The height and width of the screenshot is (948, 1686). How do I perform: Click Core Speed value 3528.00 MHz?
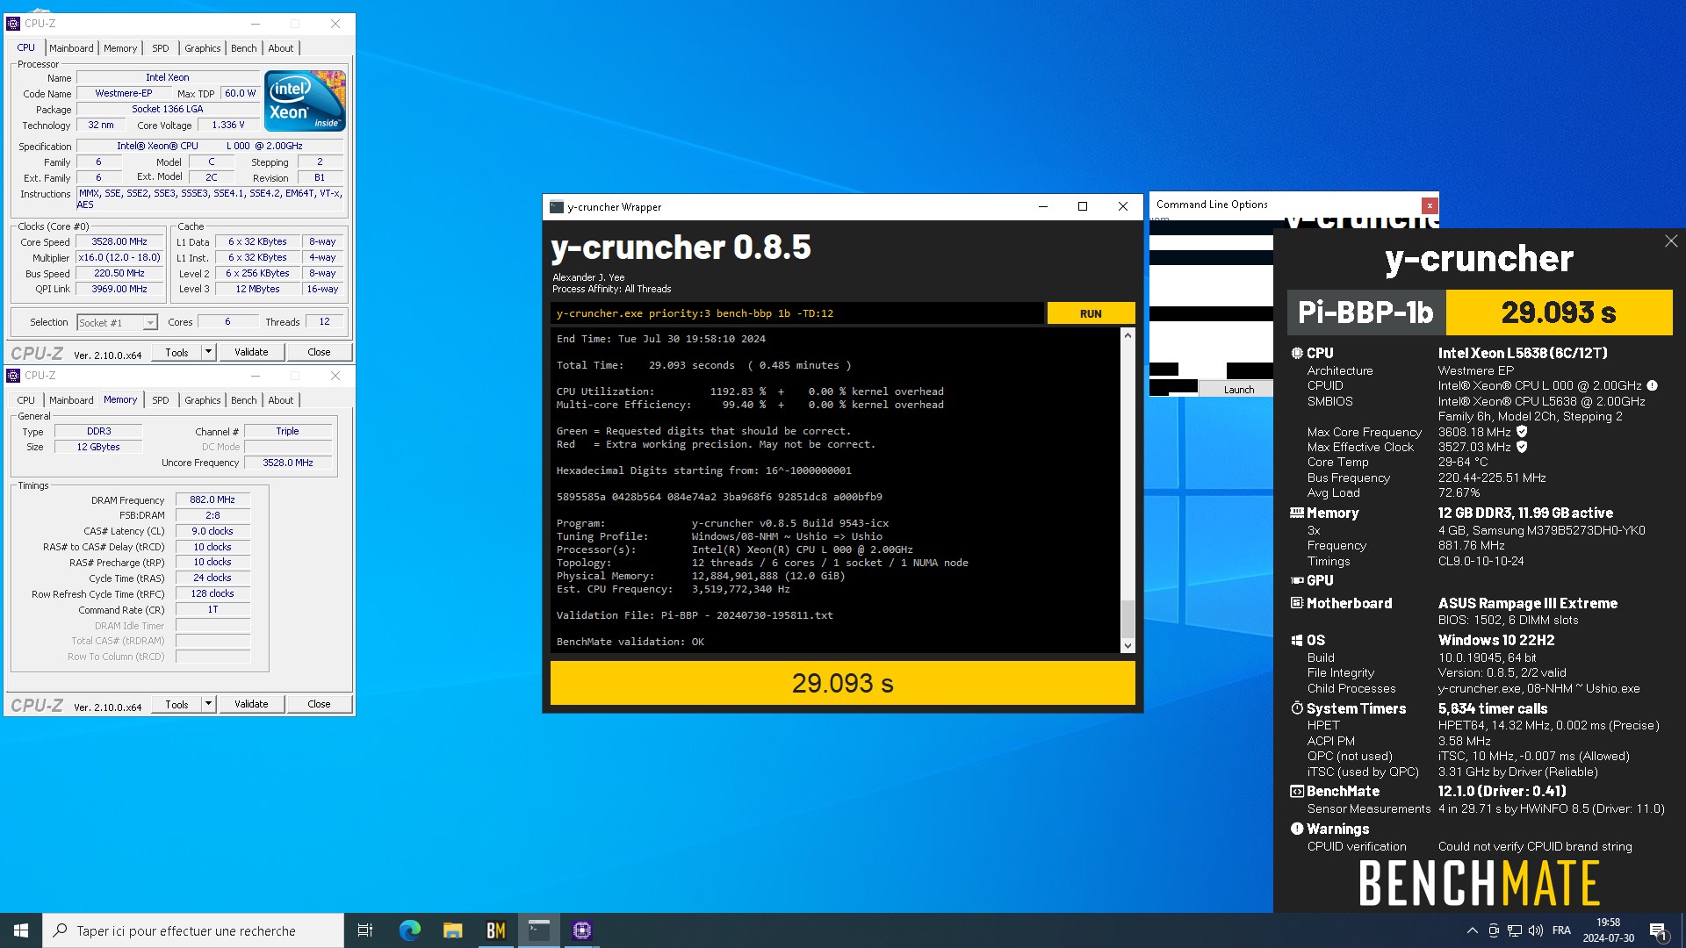pyautogui.click(x=119, y=241)
